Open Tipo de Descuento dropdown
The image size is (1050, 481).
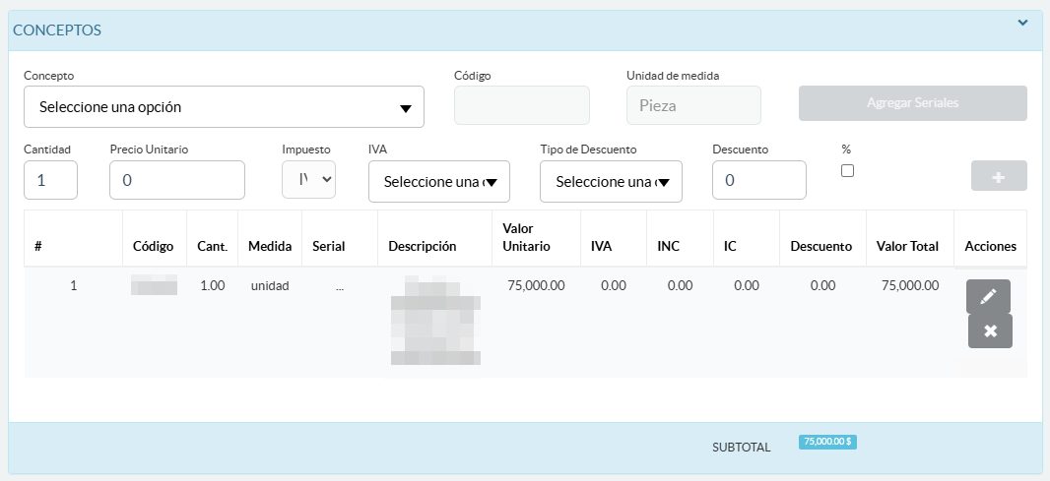click(x=611, y=182)
